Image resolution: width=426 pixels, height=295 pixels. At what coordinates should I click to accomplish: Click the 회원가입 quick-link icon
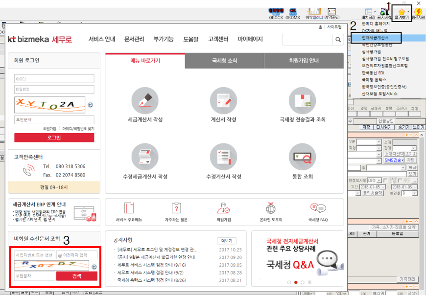coord(223,208)
